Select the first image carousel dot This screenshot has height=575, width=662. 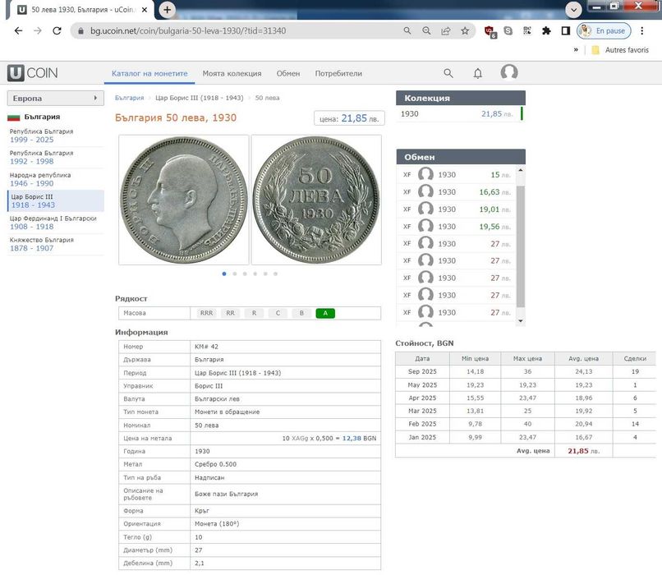tap(224, 274)
